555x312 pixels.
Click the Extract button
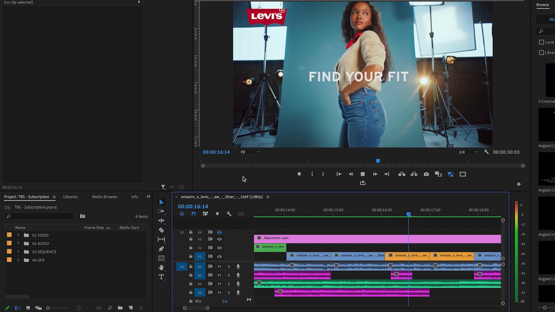tap(414, 174)
